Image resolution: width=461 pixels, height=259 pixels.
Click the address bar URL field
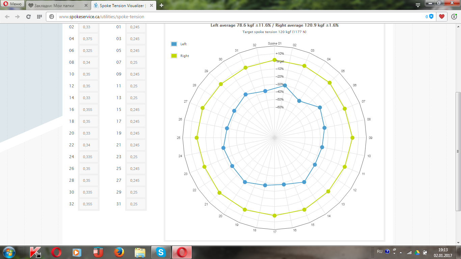click(236, 17)
